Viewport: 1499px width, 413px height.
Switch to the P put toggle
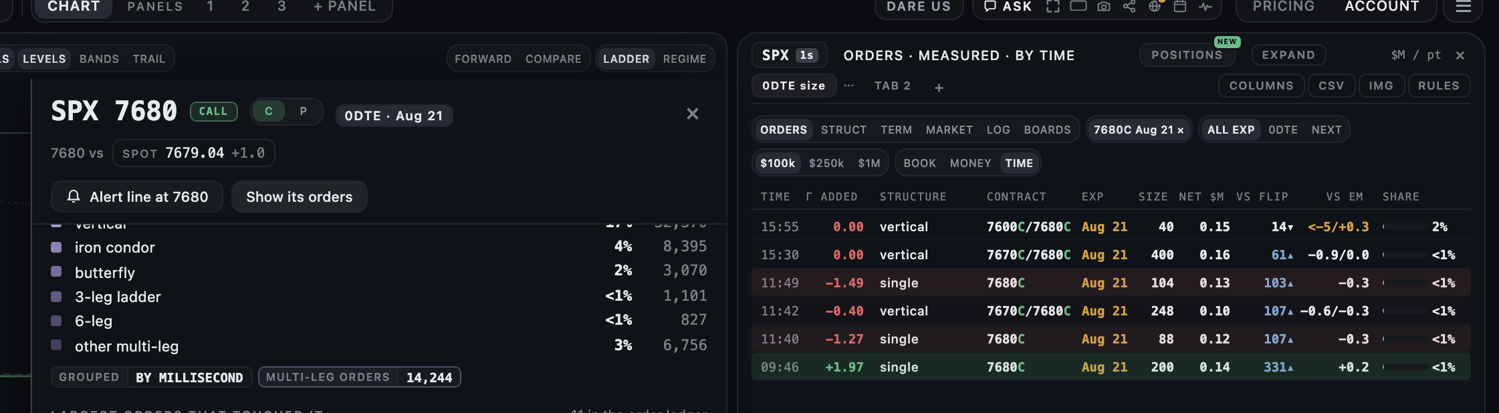tap(304, 112)
